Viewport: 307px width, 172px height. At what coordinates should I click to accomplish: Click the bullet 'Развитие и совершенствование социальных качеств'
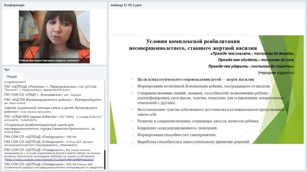point(198,121)
